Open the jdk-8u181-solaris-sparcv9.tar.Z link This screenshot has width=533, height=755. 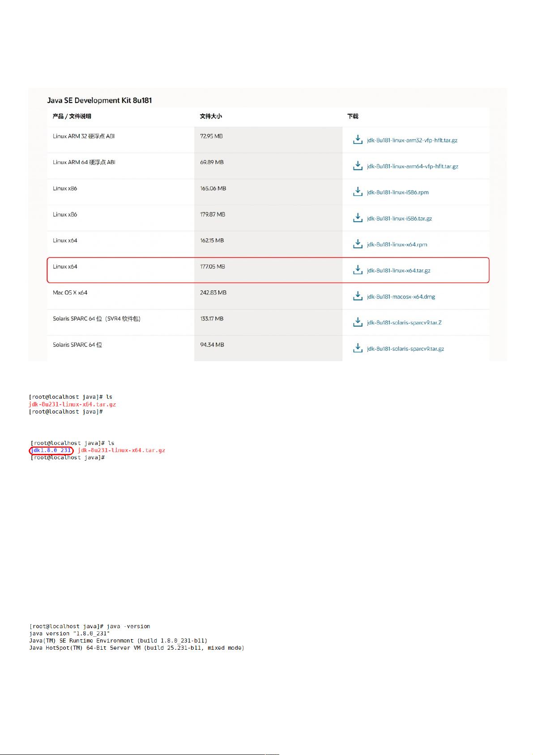point(404,323)
